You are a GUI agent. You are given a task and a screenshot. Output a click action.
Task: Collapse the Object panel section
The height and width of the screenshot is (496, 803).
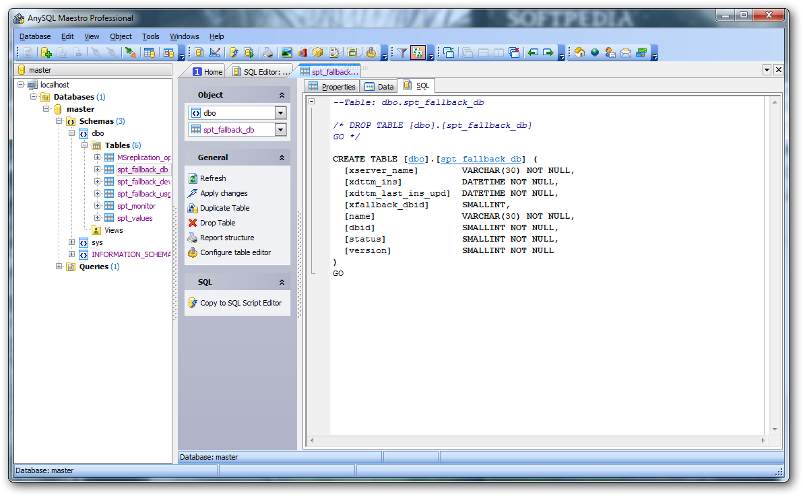pyautogui.click(x=282, y=95)
